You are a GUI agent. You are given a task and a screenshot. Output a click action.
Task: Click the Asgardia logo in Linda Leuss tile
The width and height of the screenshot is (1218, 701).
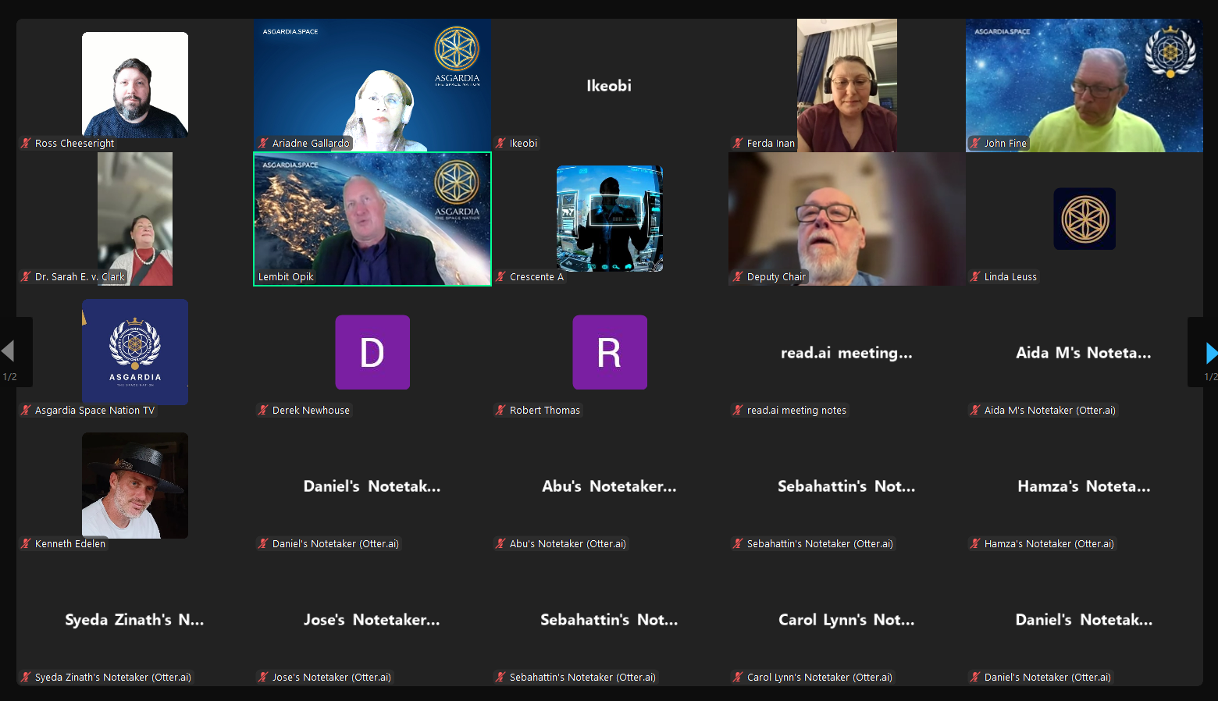[1084, 219]
